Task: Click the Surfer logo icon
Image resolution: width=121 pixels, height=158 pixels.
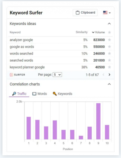Action: coord(11,75)
